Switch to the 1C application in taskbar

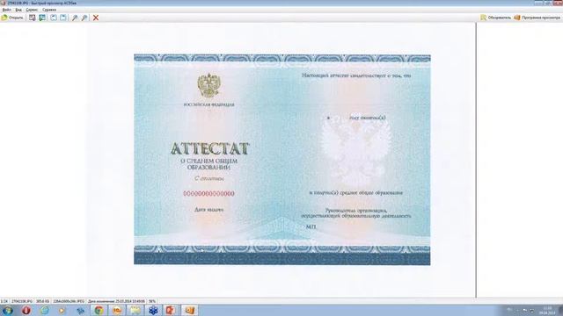[x=117, y=310]
